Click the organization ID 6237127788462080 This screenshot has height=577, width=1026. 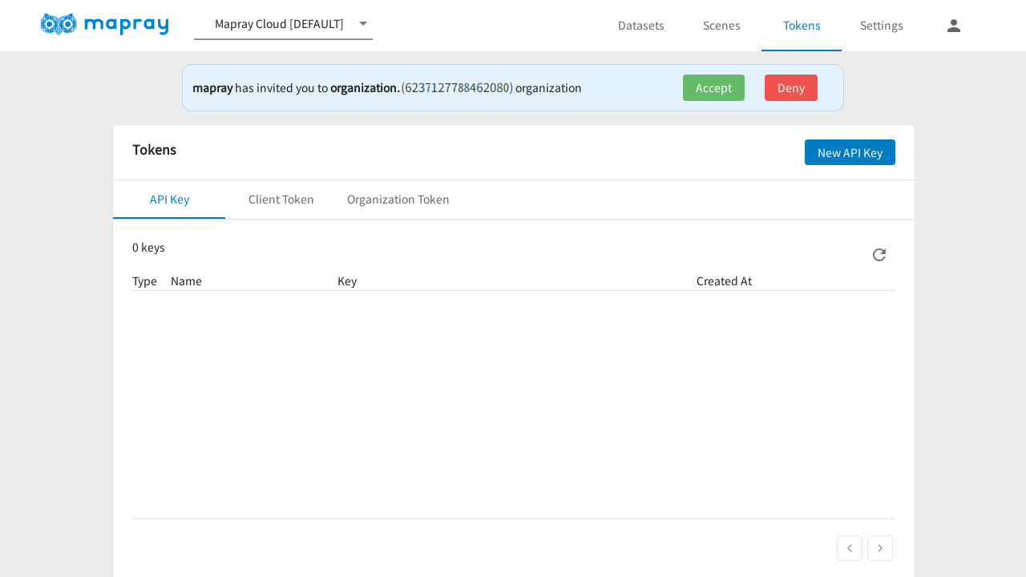tap(457, 88)
